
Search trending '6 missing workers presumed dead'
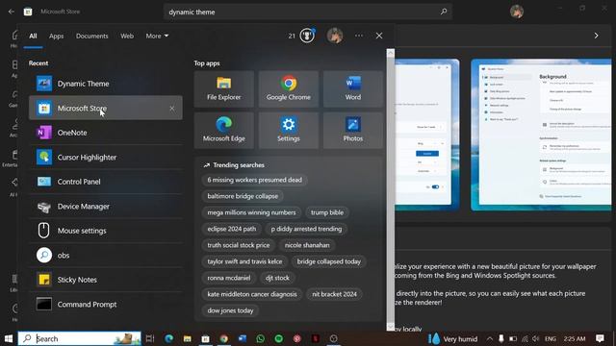[x=254, y=180]
